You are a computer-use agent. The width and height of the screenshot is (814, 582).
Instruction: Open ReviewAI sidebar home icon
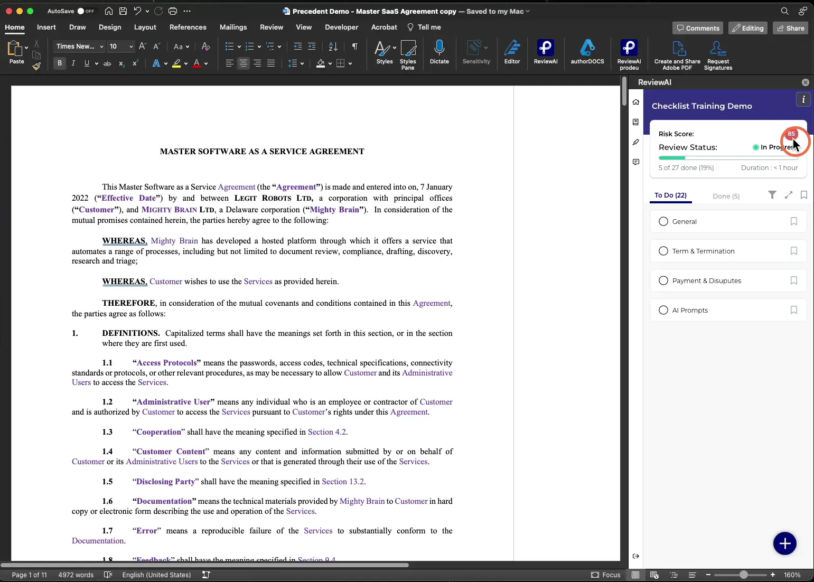pos(636,102)
